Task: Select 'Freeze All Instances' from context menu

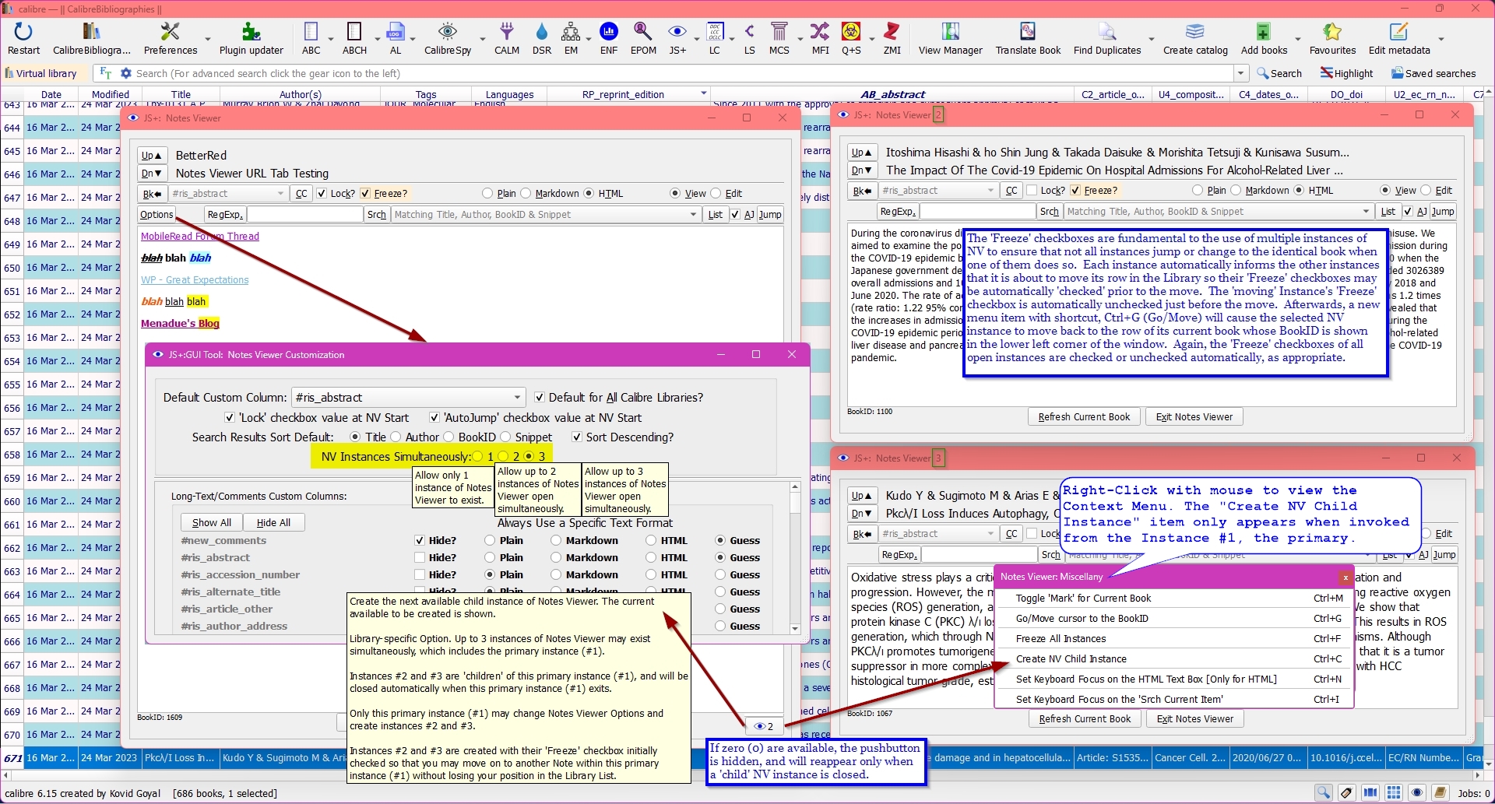Action: pyautogui.click(x=1061, y=639)
